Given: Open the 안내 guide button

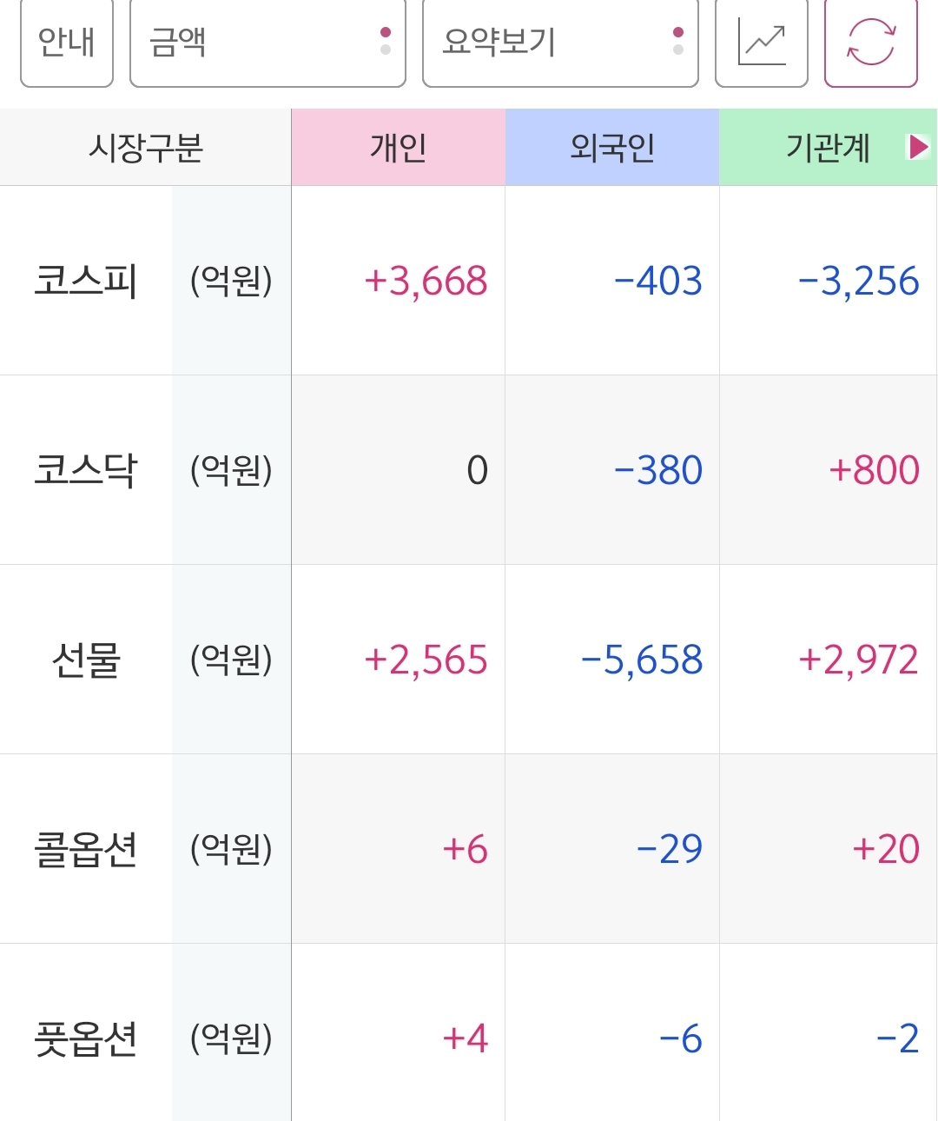Looking at the screenshot, I should 67,43.
